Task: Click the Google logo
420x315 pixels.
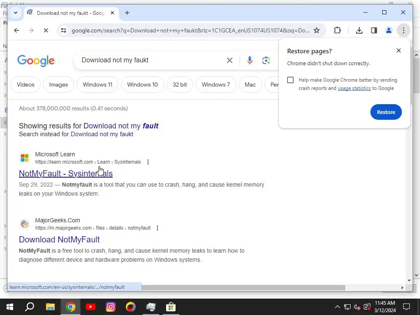Action: coord(36,61)
